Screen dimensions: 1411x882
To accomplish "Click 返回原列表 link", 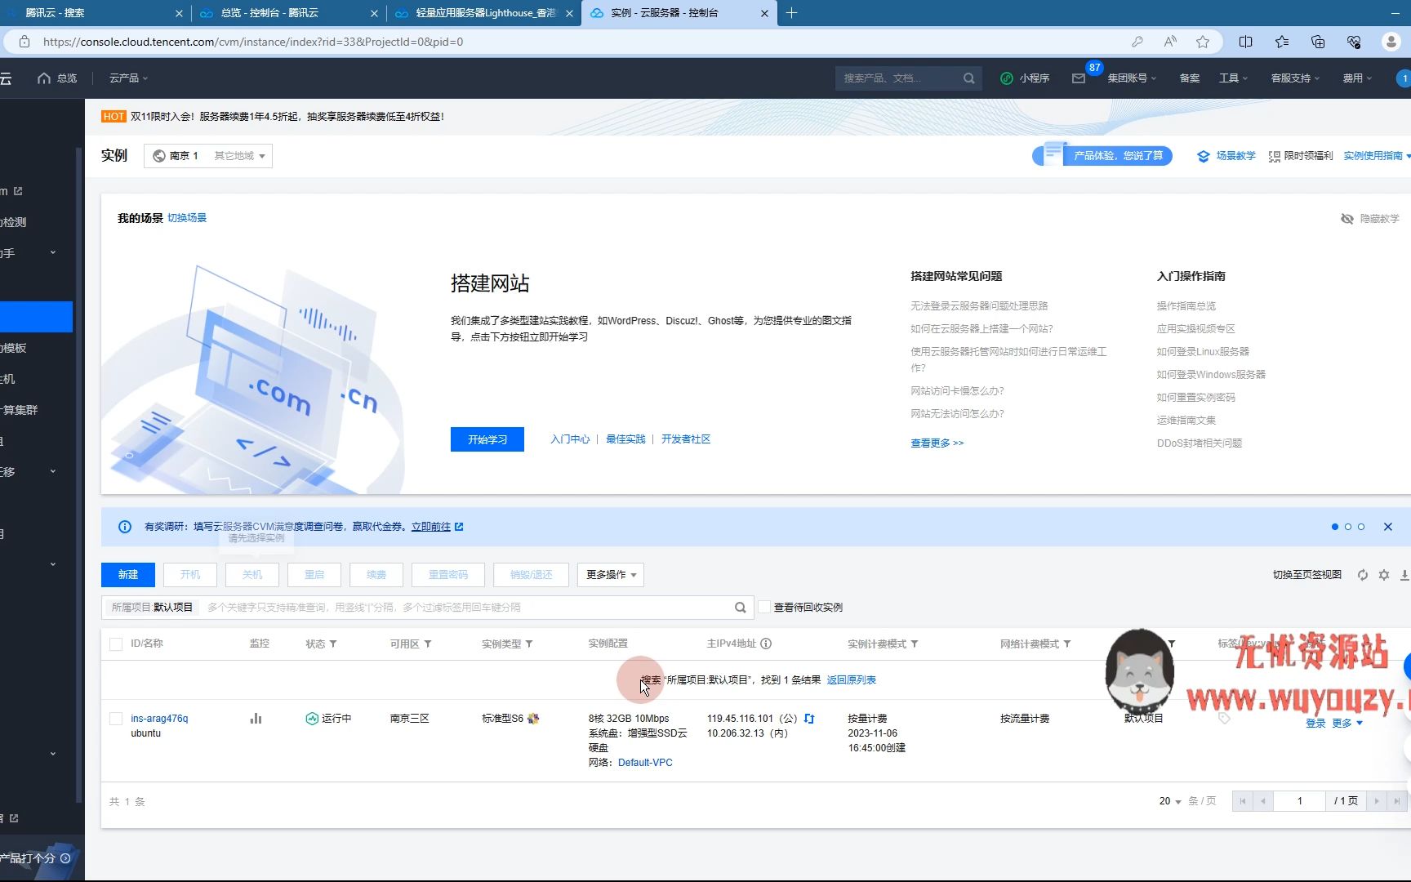I will pos(851,680).
